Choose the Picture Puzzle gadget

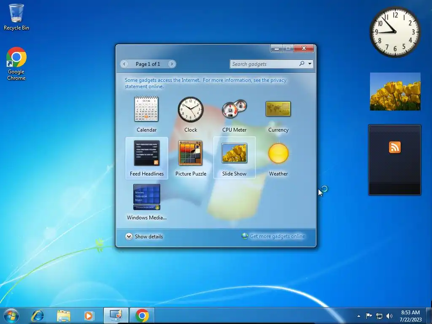pyautogui.click(x=190, y=153)
